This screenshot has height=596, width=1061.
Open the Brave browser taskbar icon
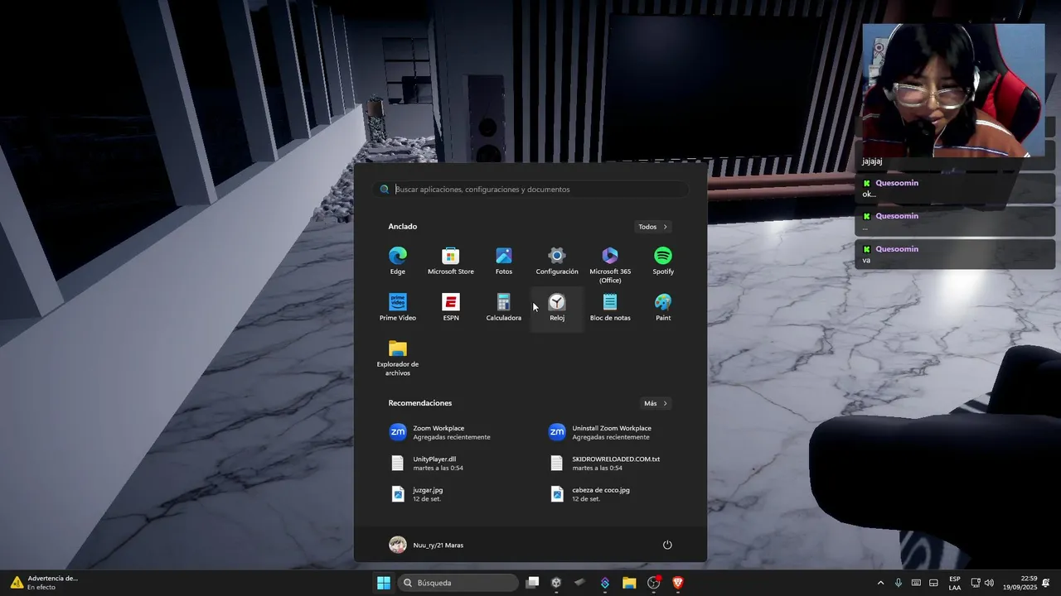677,583
